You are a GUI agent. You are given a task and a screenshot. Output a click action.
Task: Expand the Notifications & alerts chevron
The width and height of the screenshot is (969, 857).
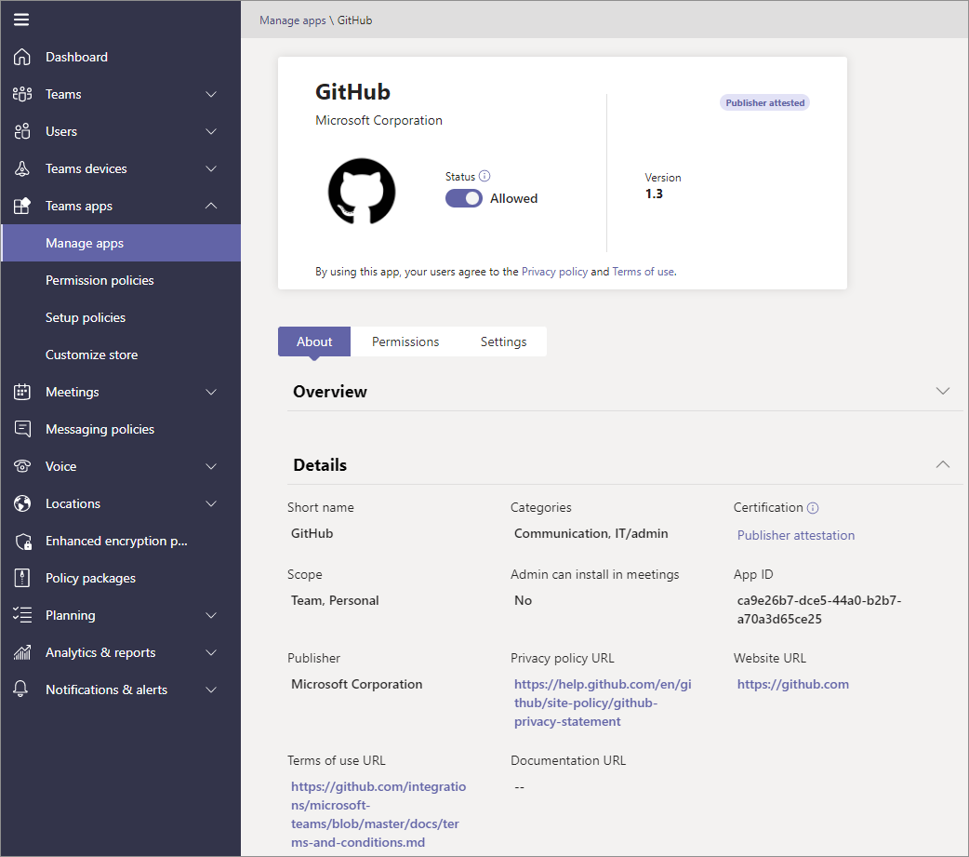tap(211, 690)
